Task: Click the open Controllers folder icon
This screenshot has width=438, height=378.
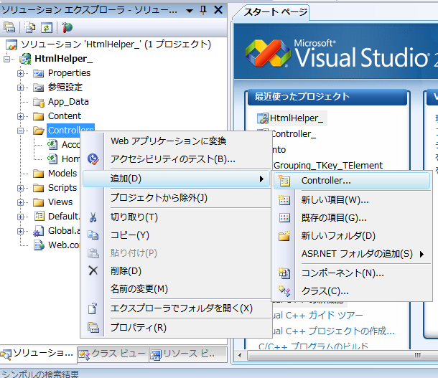Action: (39, 131)
